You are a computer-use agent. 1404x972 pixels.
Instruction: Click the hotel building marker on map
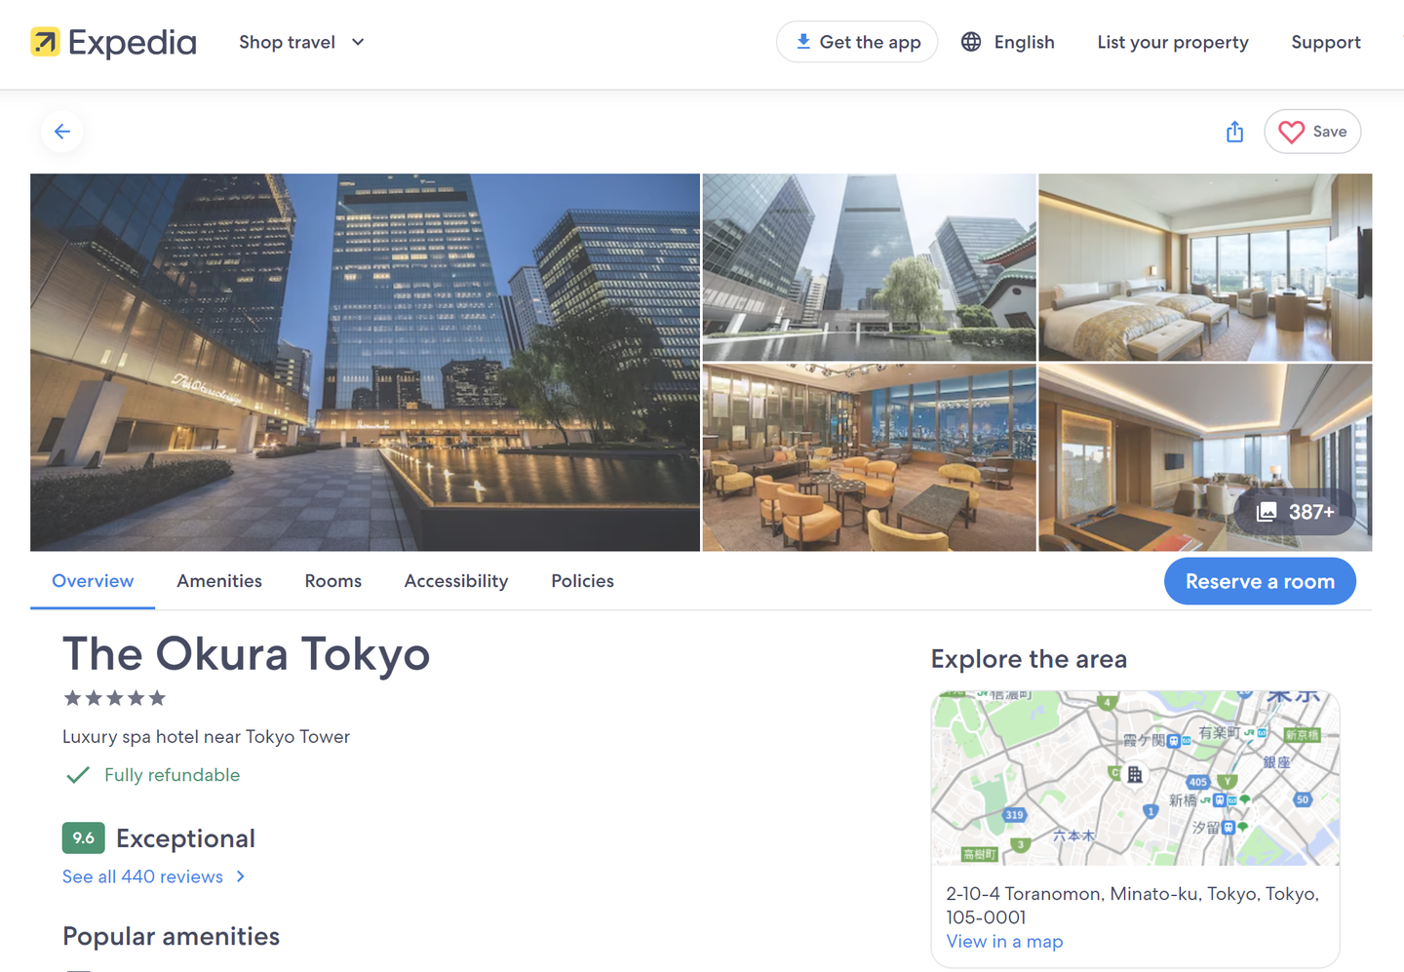tap(1135, 775)
